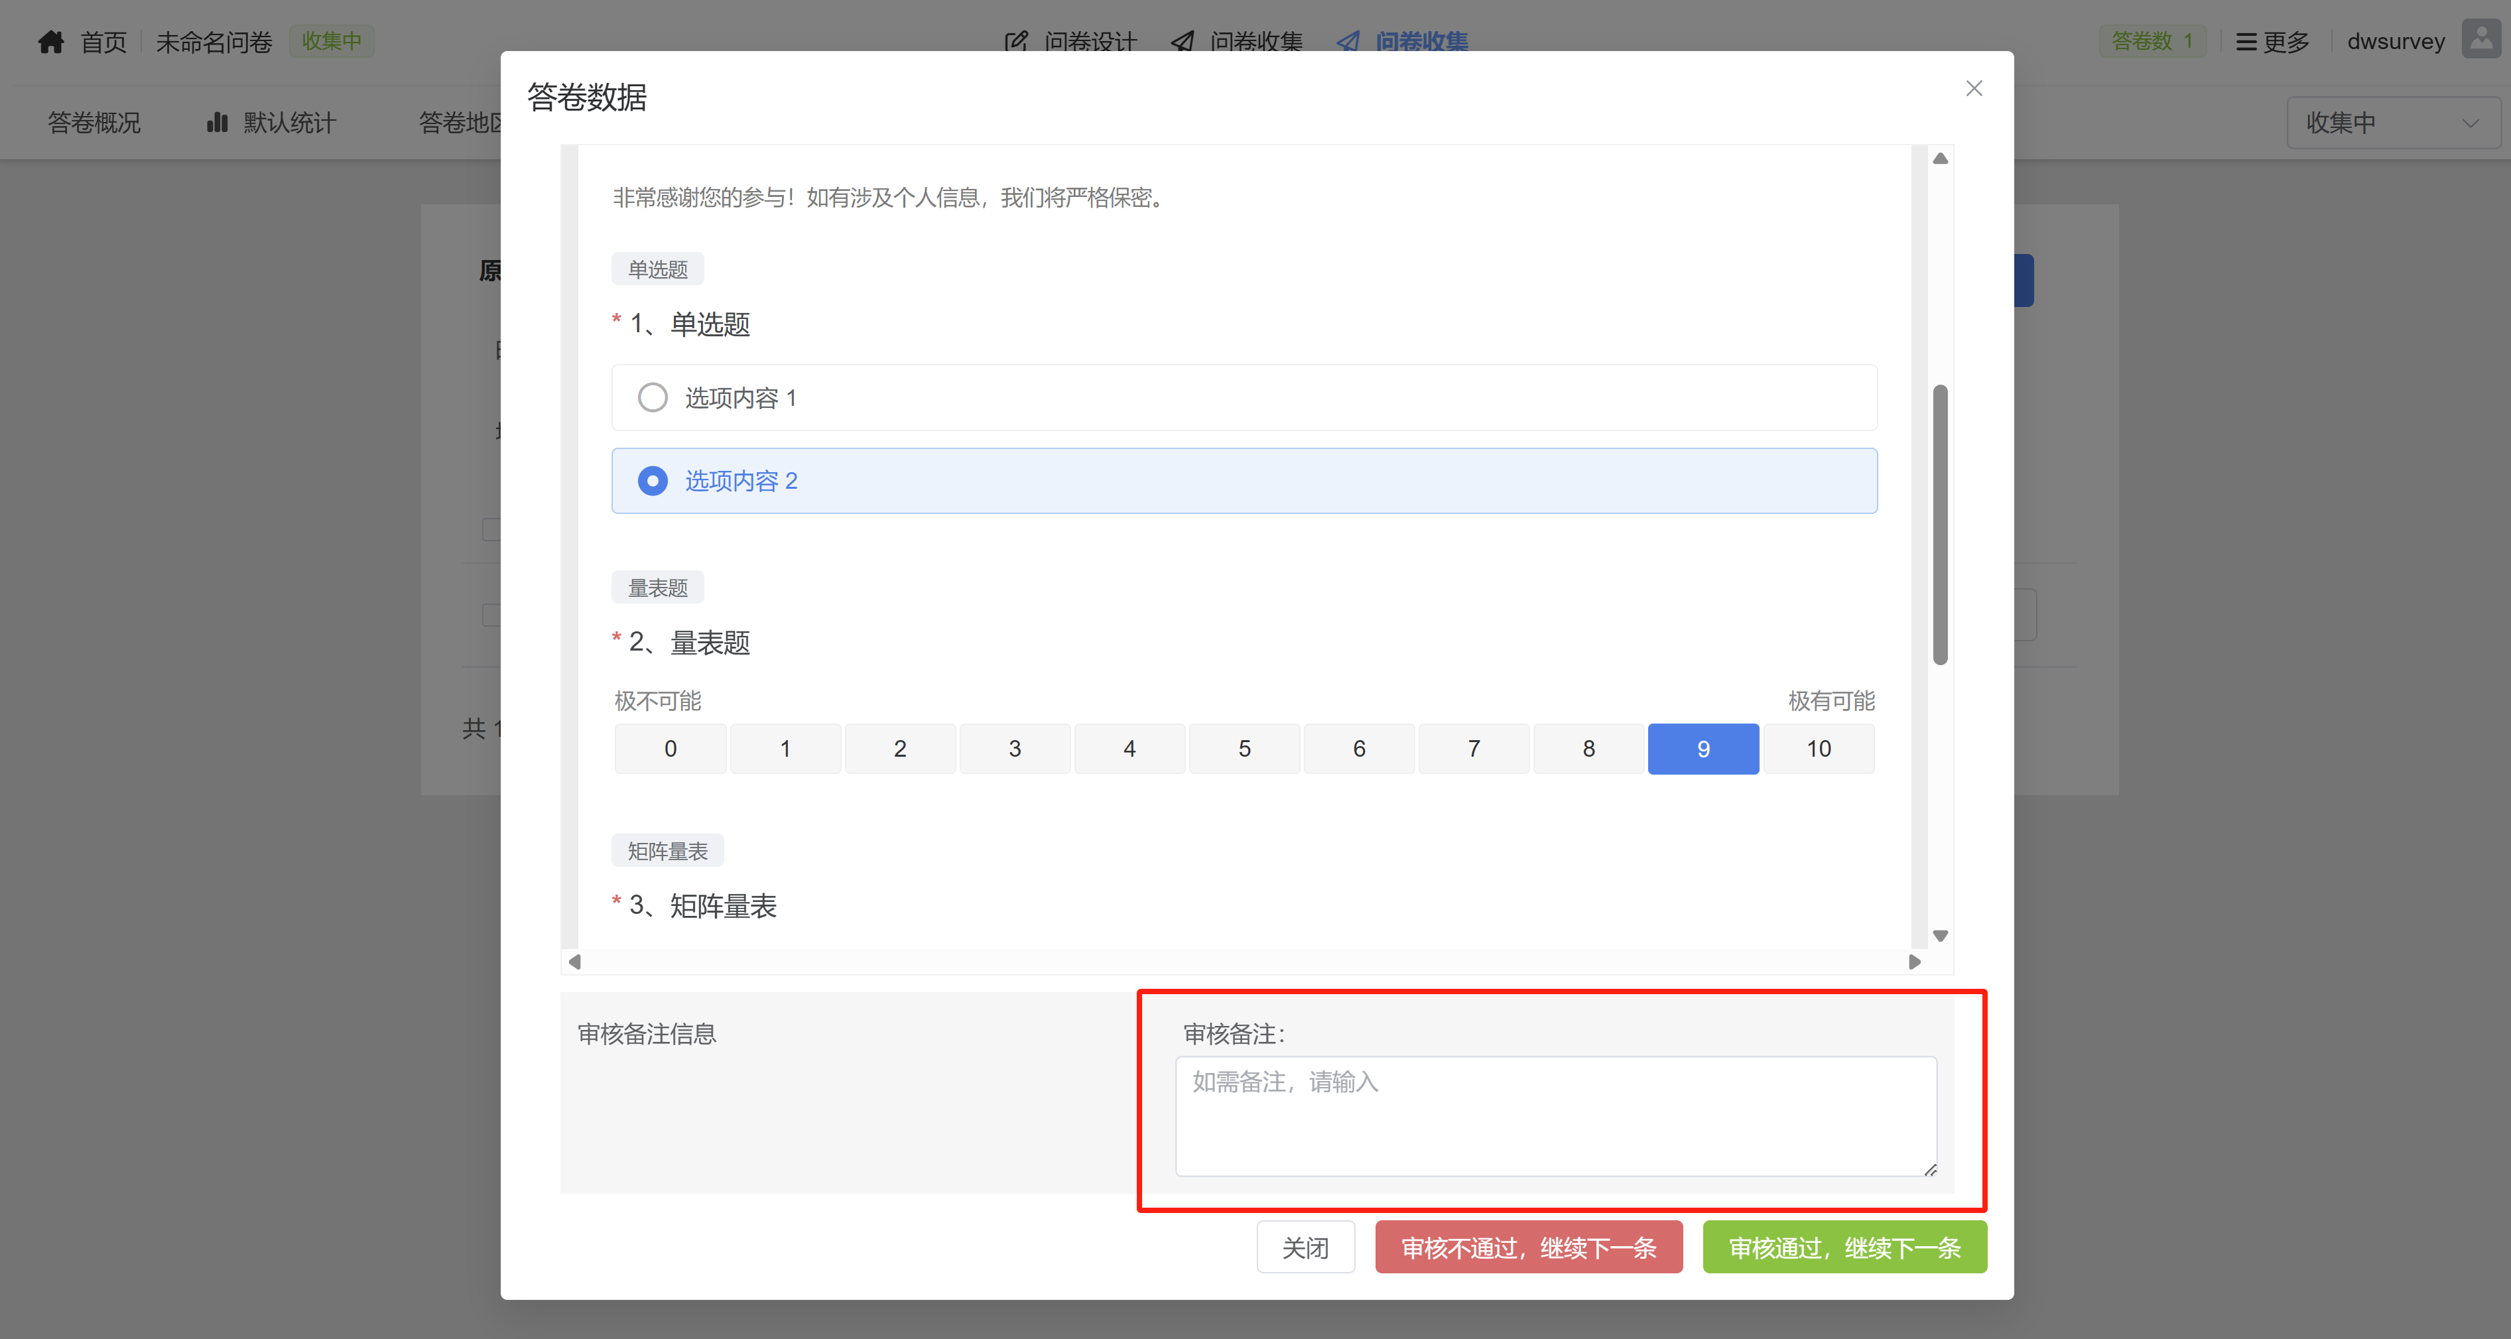The width and height of the screenshot is (2511, 1339).
Task: Click the survey design pencil icon
Action: (1015, 42)
